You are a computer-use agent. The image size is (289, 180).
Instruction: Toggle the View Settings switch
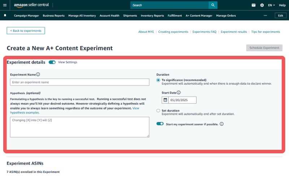[x=52, y=62]
